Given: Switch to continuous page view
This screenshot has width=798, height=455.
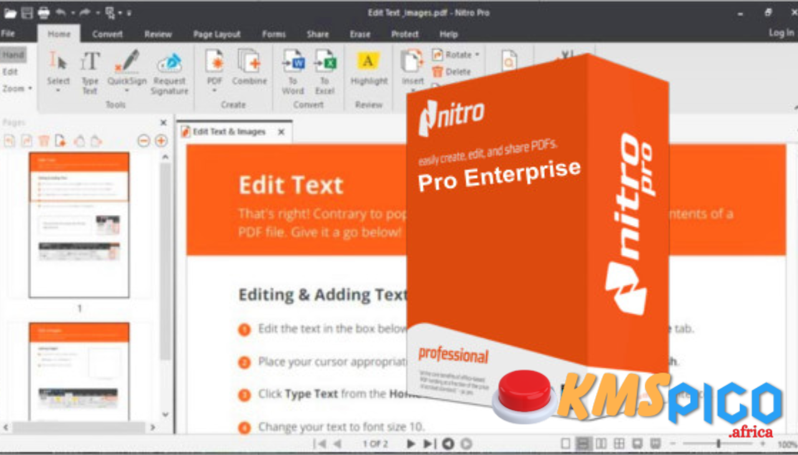Looking at the screenshot, I should point(583,444).
